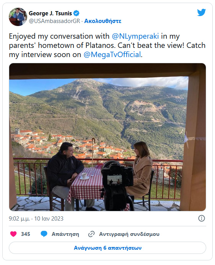215x265 pixels.
Task: Click the blue verified badge
Action: (77, 13)
